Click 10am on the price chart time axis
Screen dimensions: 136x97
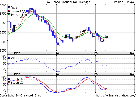[x=17, y=53]
